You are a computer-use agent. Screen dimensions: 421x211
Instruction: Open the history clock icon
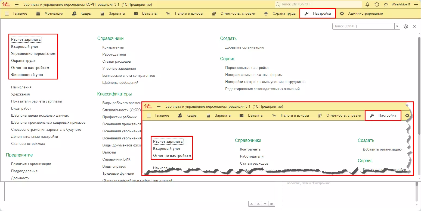pyautogui.click(x=377, y=5)
